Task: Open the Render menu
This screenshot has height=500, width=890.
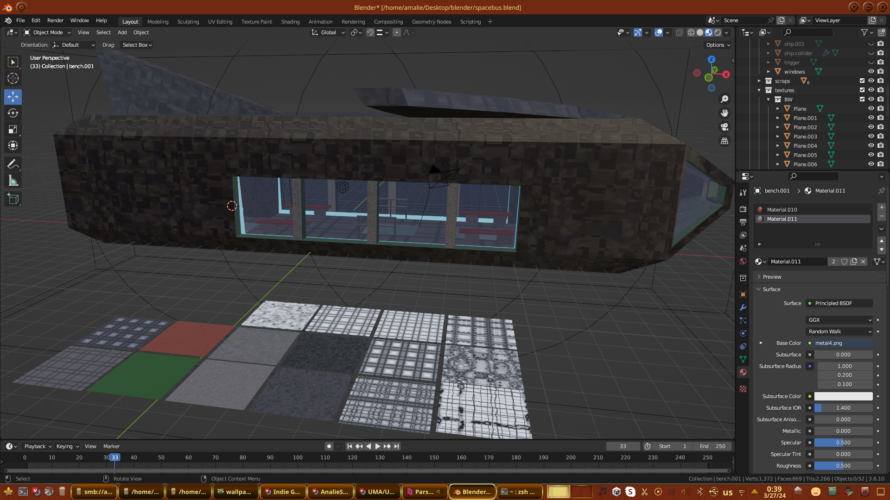Action: [55, 20]
